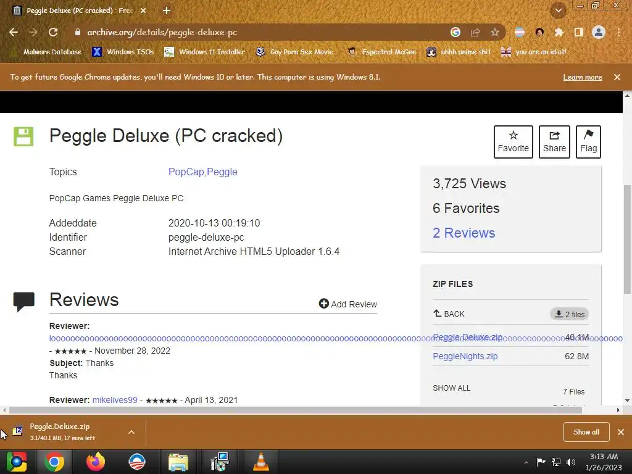Viewport: 632px width, 474px height.
Task: Click the green floppy disk software icon
Action: click(x=24, y=136)
